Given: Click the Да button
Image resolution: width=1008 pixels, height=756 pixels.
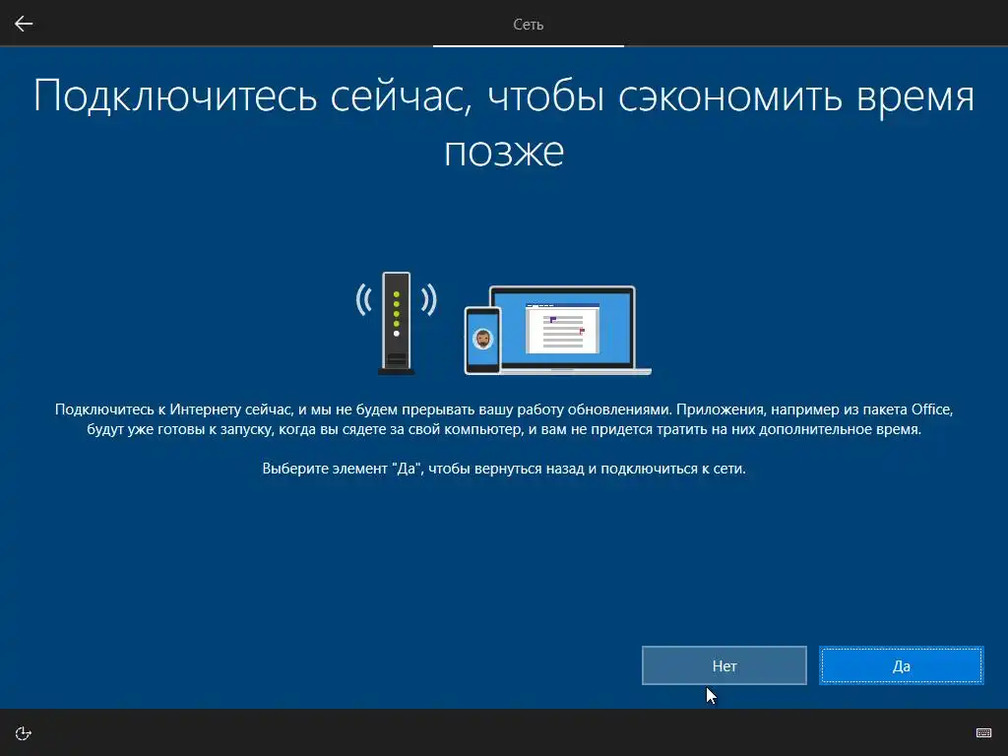Looking at the screenshot, I should (x=902, y=665).
